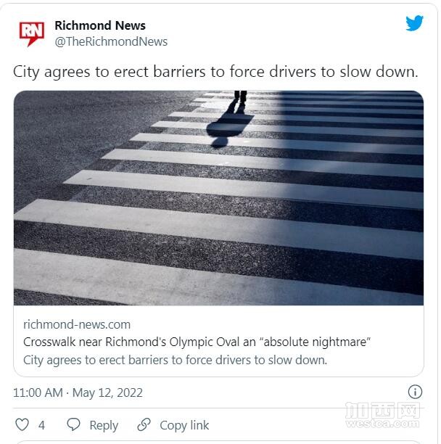Open the Richmond News RN avatar
Screen dimensions: 441x444
point(31,33)
